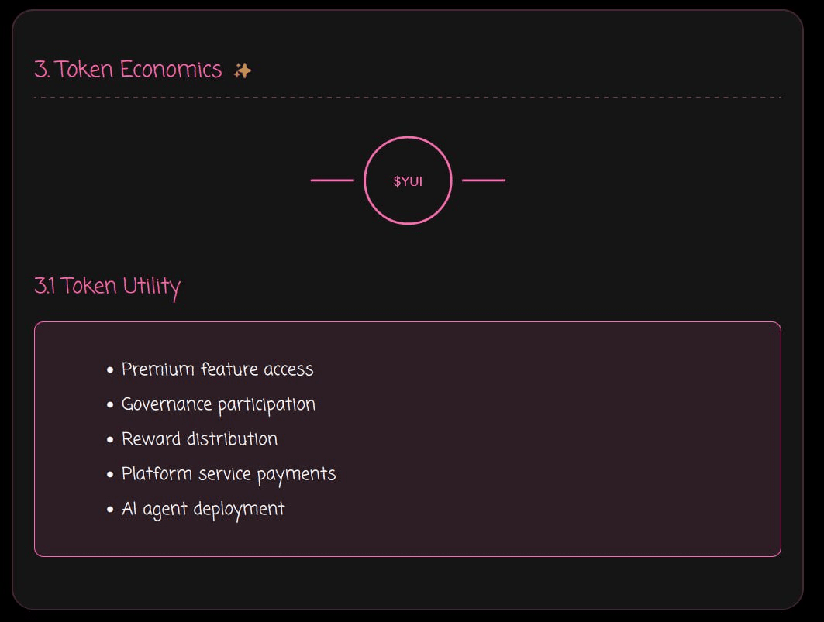The image size is (824, 622).
Task: Click the $YUI token circle
Action: [408, 180]
